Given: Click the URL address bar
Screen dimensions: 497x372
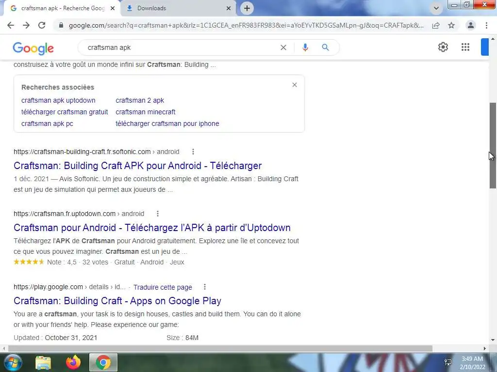Looking at the screenshot, I should click(246, 25).
